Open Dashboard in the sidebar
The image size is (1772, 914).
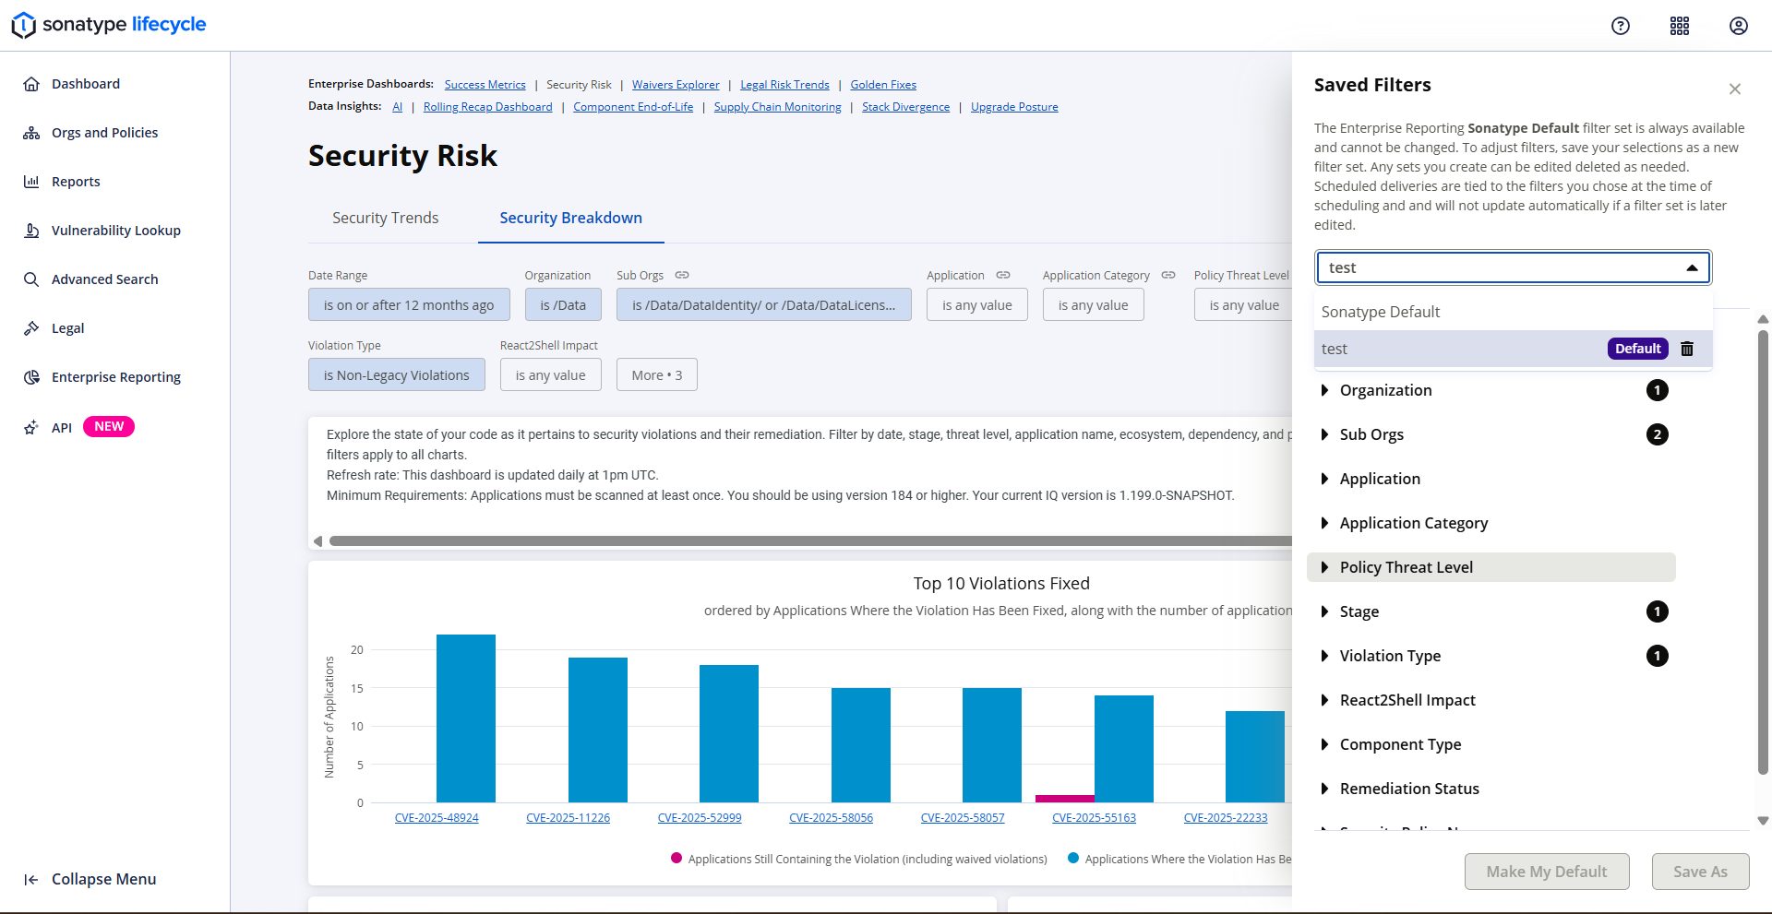(x=86, y=84)
